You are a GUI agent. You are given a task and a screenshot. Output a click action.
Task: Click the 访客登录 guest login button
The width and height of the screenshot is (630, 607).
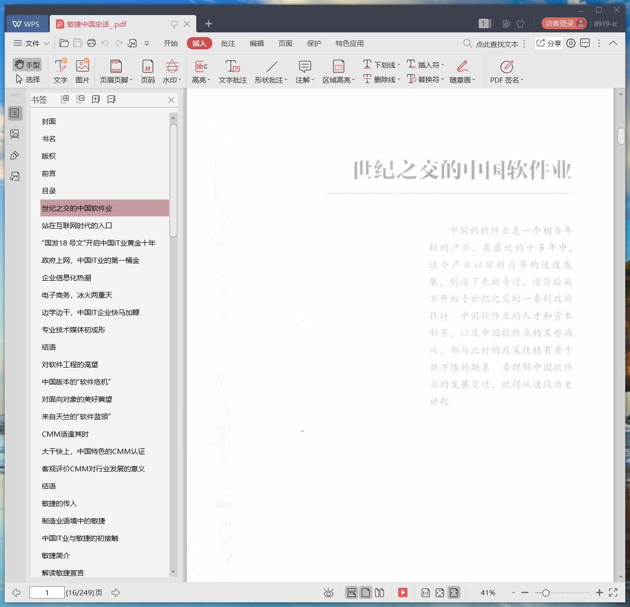564,23
